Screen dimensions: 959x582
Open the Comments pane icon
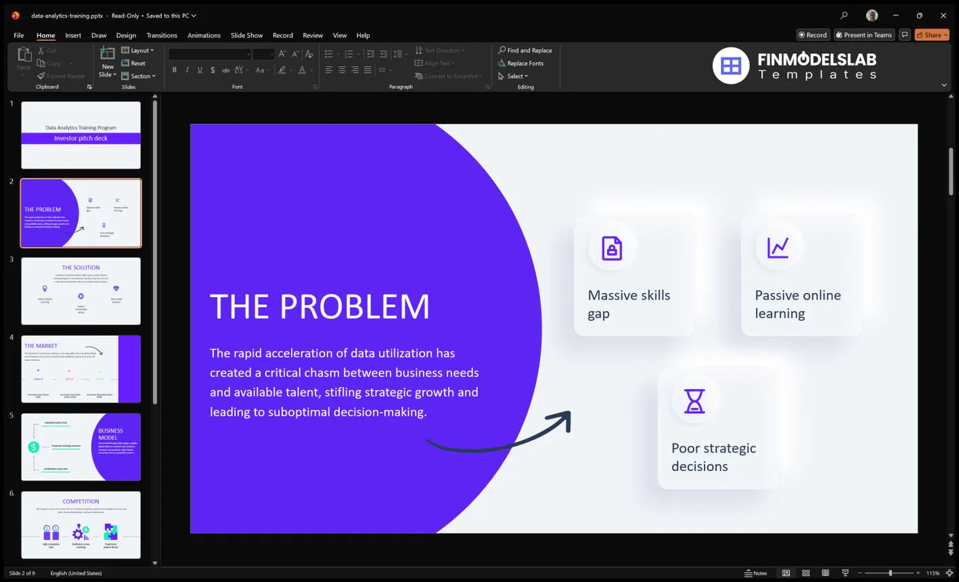click(904, 34)
